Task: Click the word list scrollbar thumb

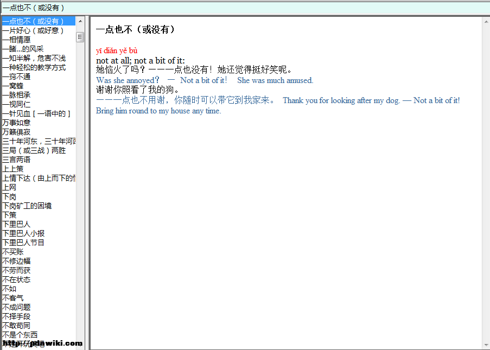Action: click(x=80, y=37)
